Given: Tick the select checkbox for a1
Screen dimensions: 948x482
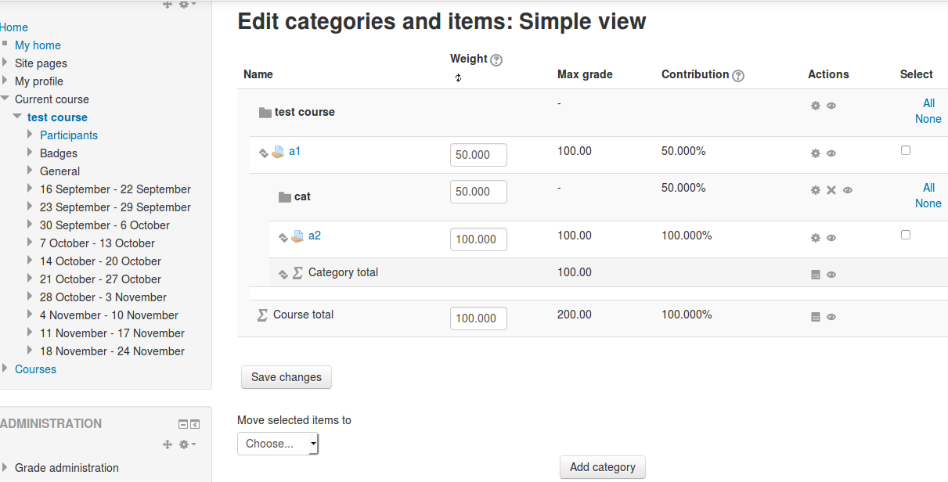Looking at the screenshot, I should pyautogui.click(x=906, y=150).
